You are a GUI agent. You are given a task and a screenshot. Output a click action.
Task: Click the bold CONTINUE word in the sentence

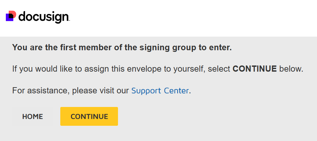pyautogui.click(x=254, y=69)
